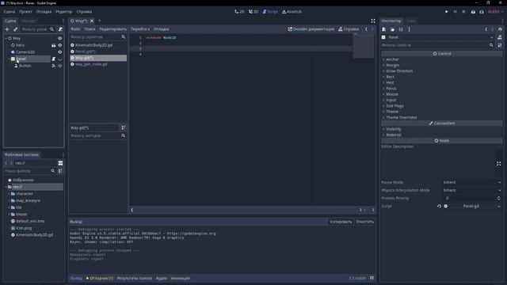Toggle visibility of the Way node
Viewport: 507px width, 285px height.
60,38
